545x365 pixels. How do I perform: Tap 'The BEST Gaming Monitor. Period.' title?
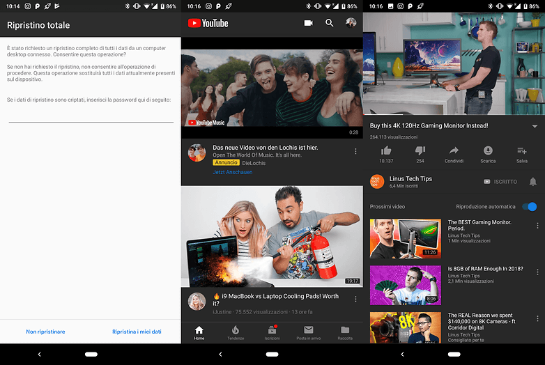click(x=479, y=225)
